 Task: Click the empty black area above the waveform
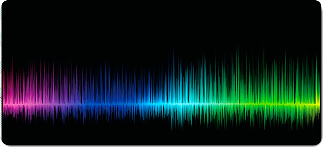click(135, 27)
